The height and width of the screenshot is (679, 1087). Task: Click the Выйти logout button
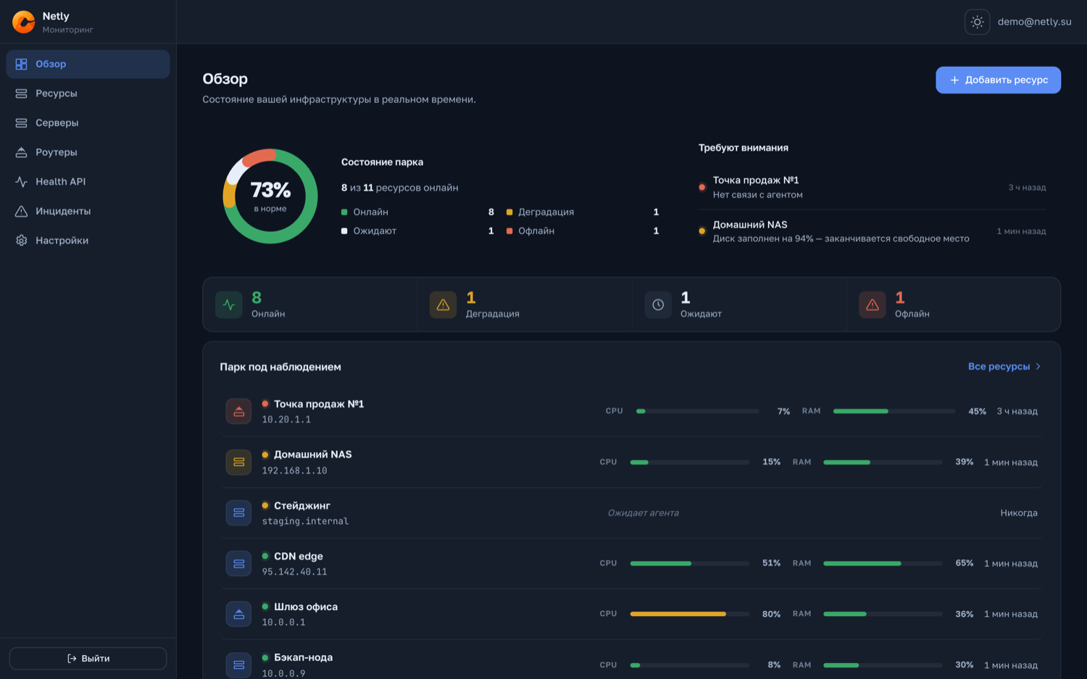88,659
